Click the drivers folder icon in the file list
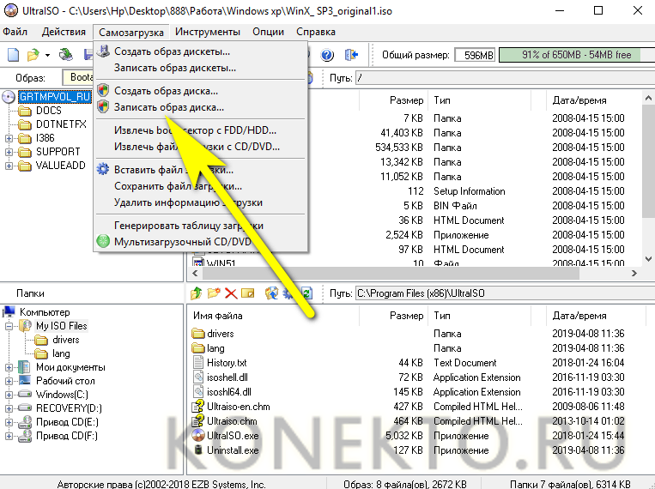This screenshot has width=655, height=489. tap(198, 333)
